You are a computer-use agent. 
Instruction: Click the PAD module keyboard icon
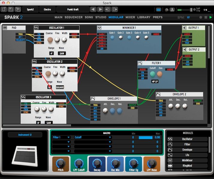pyautogui.click(x=5, y=28)
